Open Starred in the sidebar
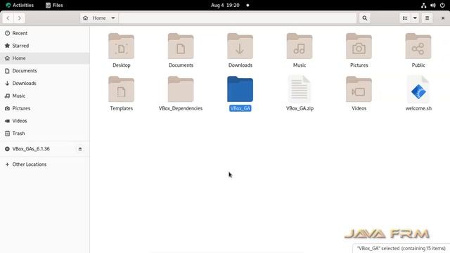The height and width of the screenshot is (253, 450). 45,46
